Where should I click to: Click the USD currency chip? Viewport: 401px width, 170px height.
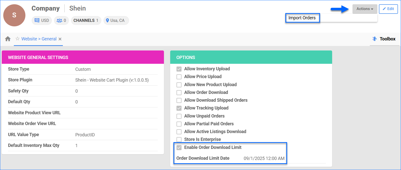42,20
